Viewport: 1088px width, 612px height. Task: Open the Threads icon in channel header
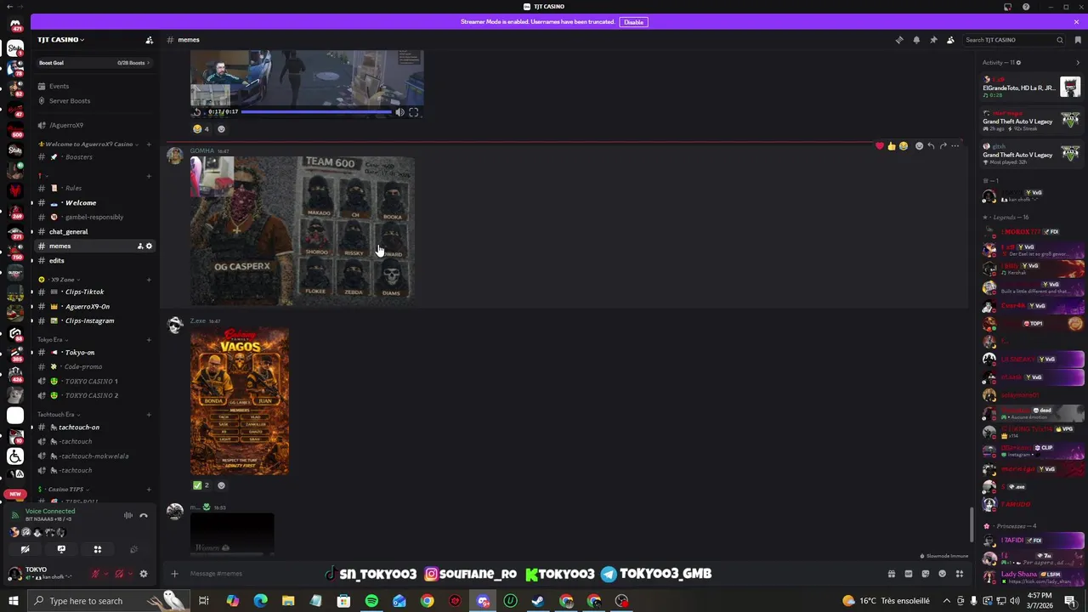[899, 40]
